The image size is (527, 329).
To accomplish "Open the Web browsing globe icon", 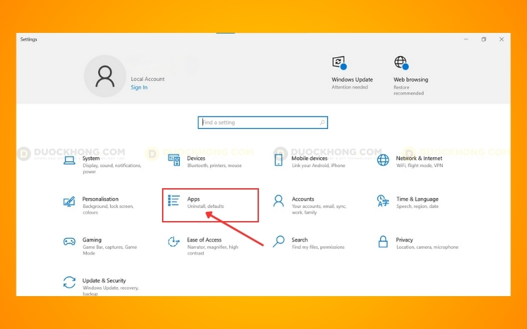I will pyautogui.click(x=401, y=63).
